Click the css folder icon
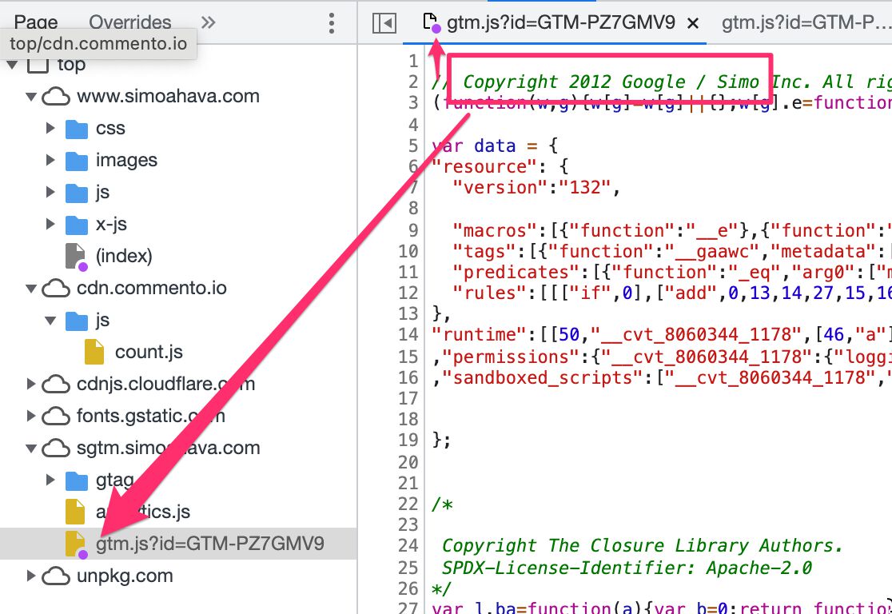This screenshot has height=614, width=892. coord(76,129)
